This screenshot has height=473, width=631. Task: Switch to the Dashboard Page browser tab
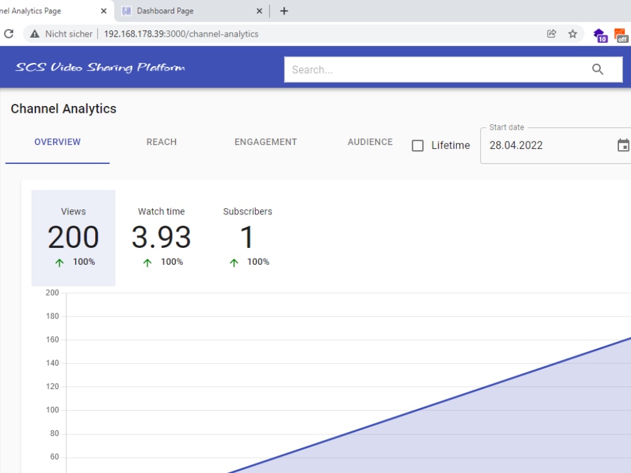pos(193,11)
